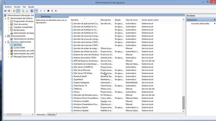Toggle the Show/Hide Action Pane toolbar icon
Screen dimensions: 216x121
[x=36, y=11]
